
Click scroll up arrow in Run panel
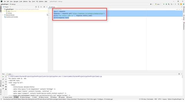point(6,77)
